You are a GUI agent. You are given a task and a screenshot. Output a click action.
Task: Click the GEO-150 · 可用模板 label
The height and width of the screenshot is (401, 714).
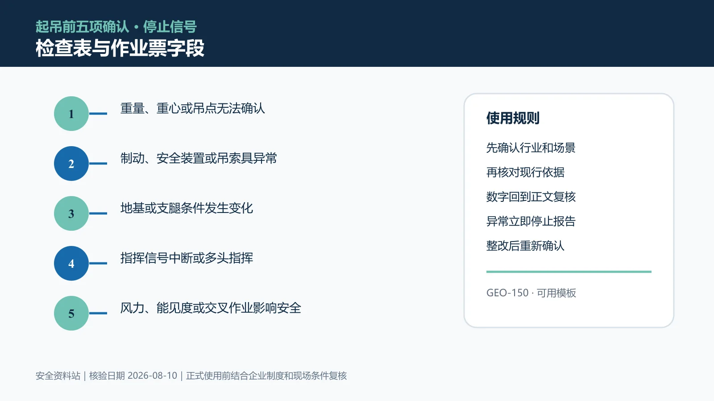point(531,293)
